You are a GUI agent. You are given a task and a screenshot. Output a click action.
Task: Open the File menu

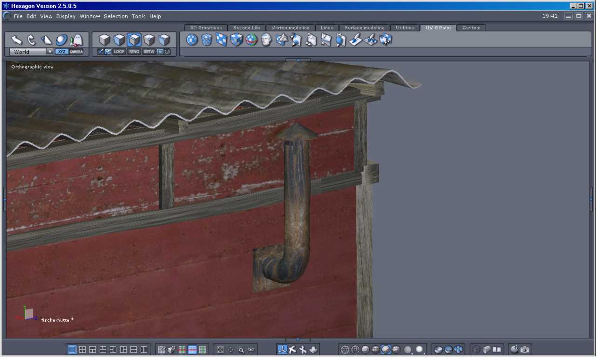[18, 16]
